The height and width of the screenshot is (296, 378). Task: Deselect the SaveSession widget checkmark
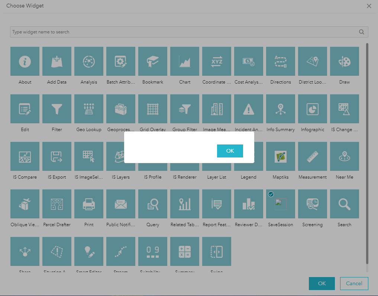pyautogui.click(x=271, y=194)
